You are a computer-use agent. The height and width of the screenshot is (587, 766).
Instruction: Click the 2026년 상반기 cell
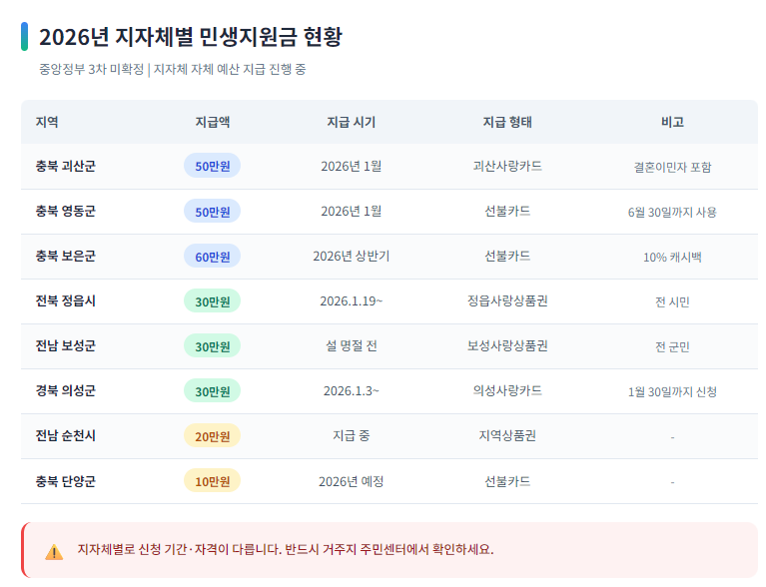[352, 256]
